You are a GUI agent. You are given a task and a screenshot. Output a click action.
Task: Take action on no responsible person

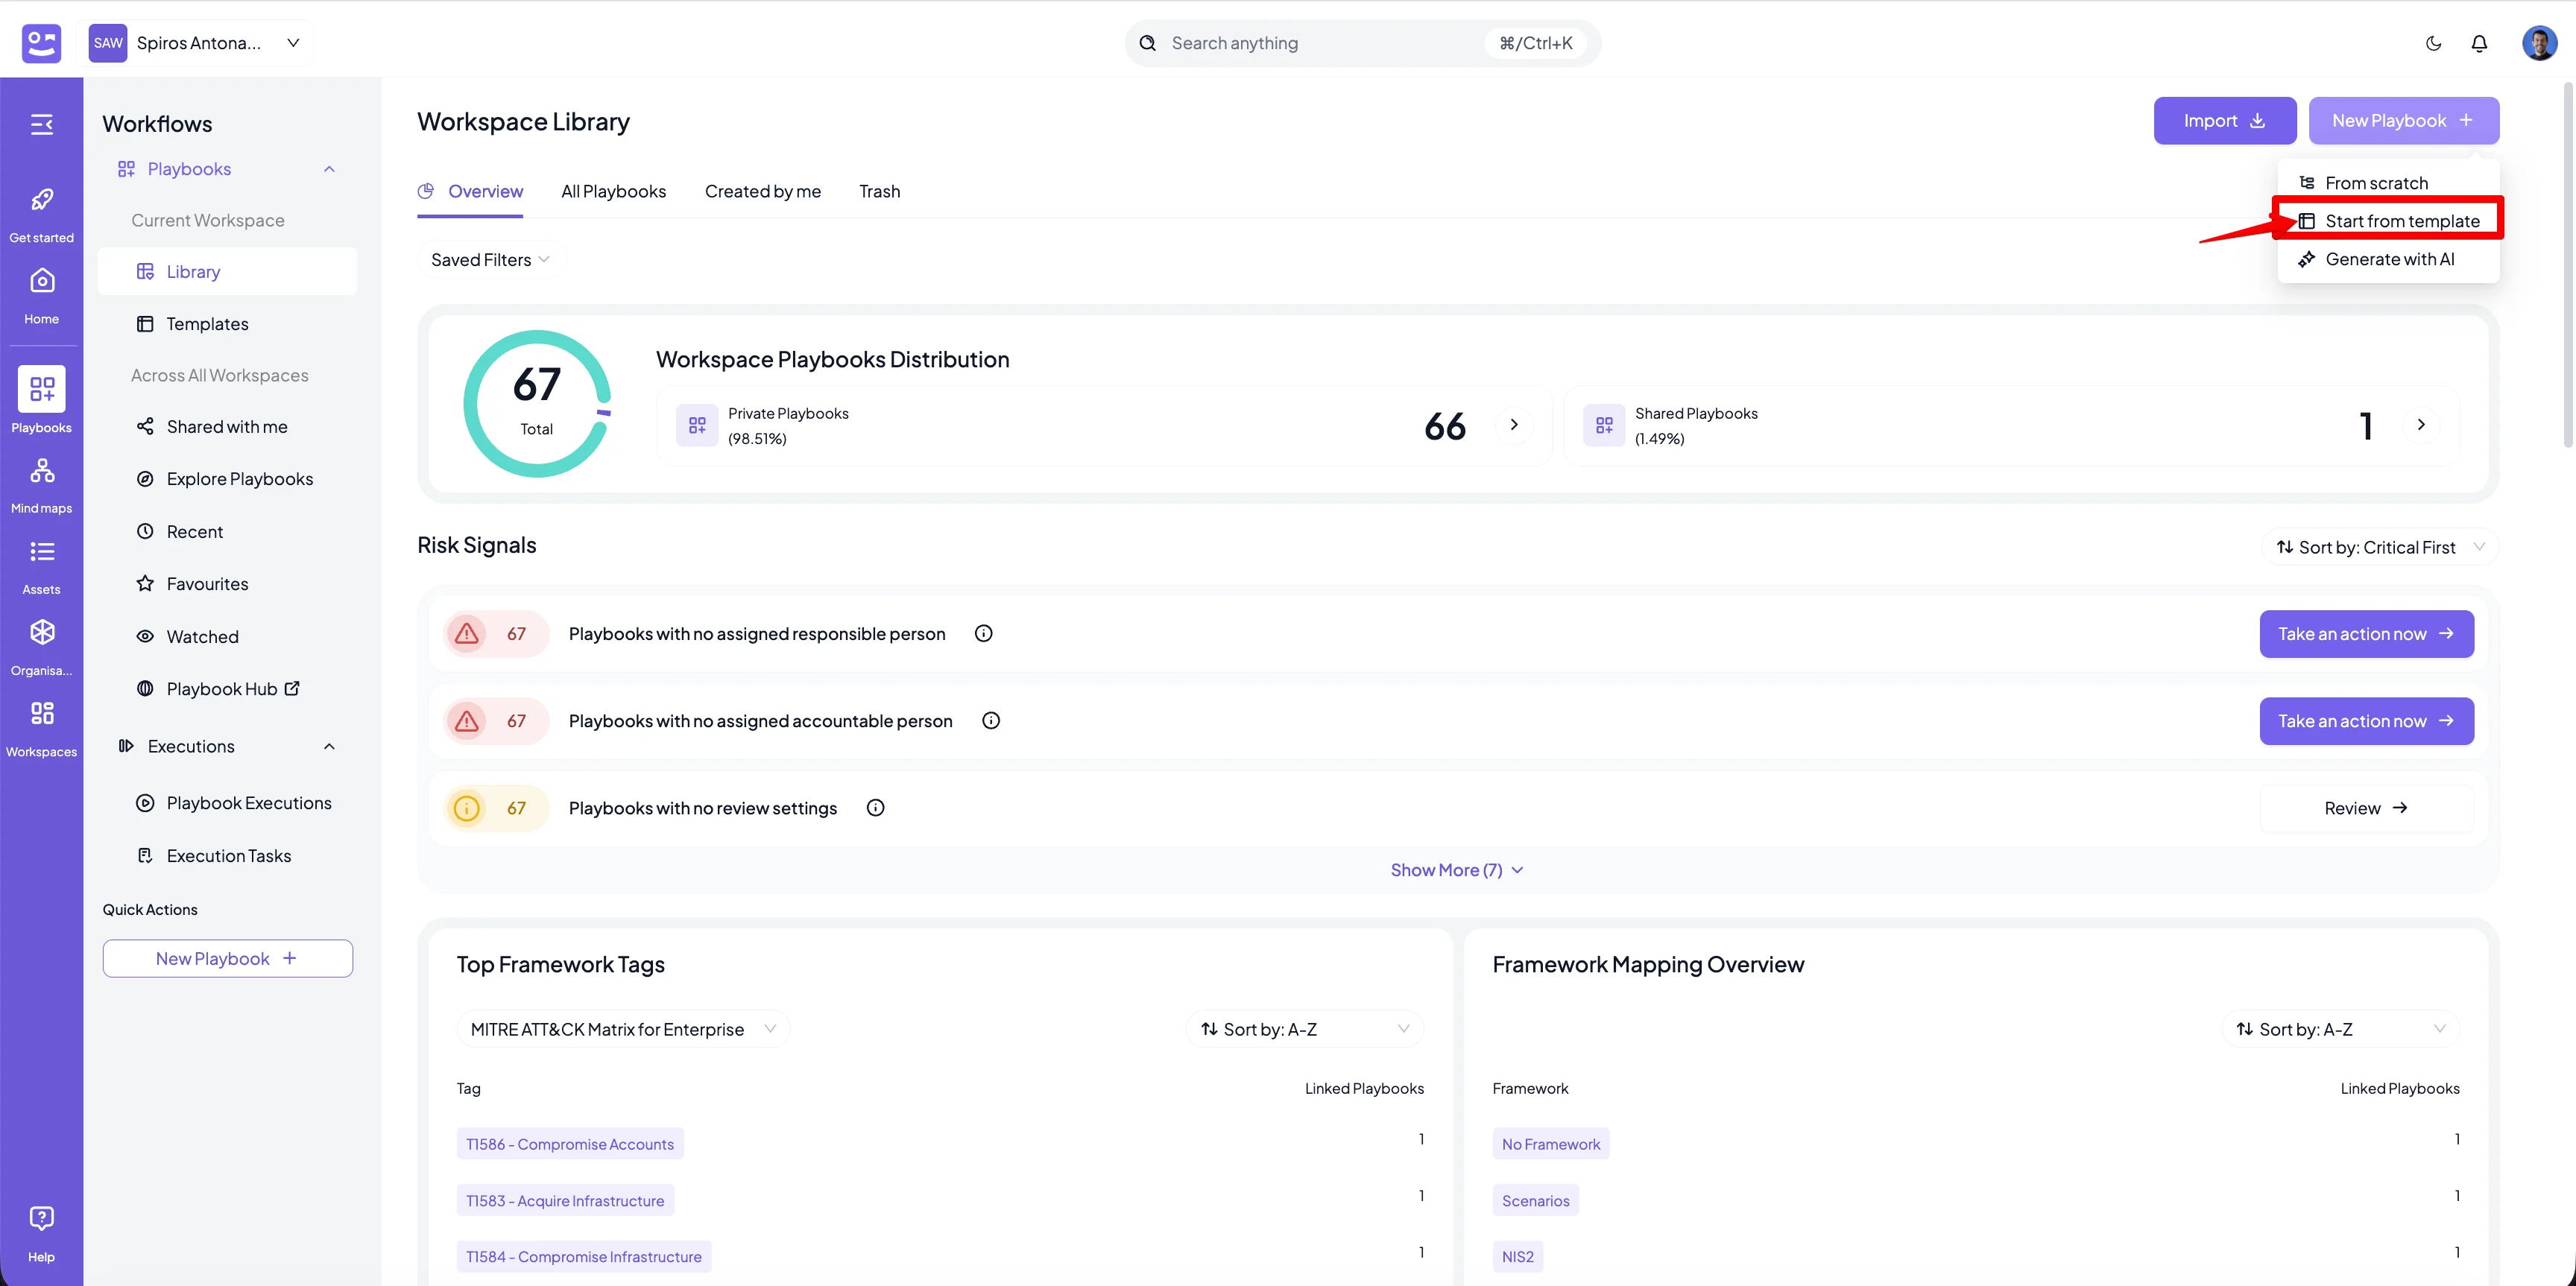tap(2366, 633)
